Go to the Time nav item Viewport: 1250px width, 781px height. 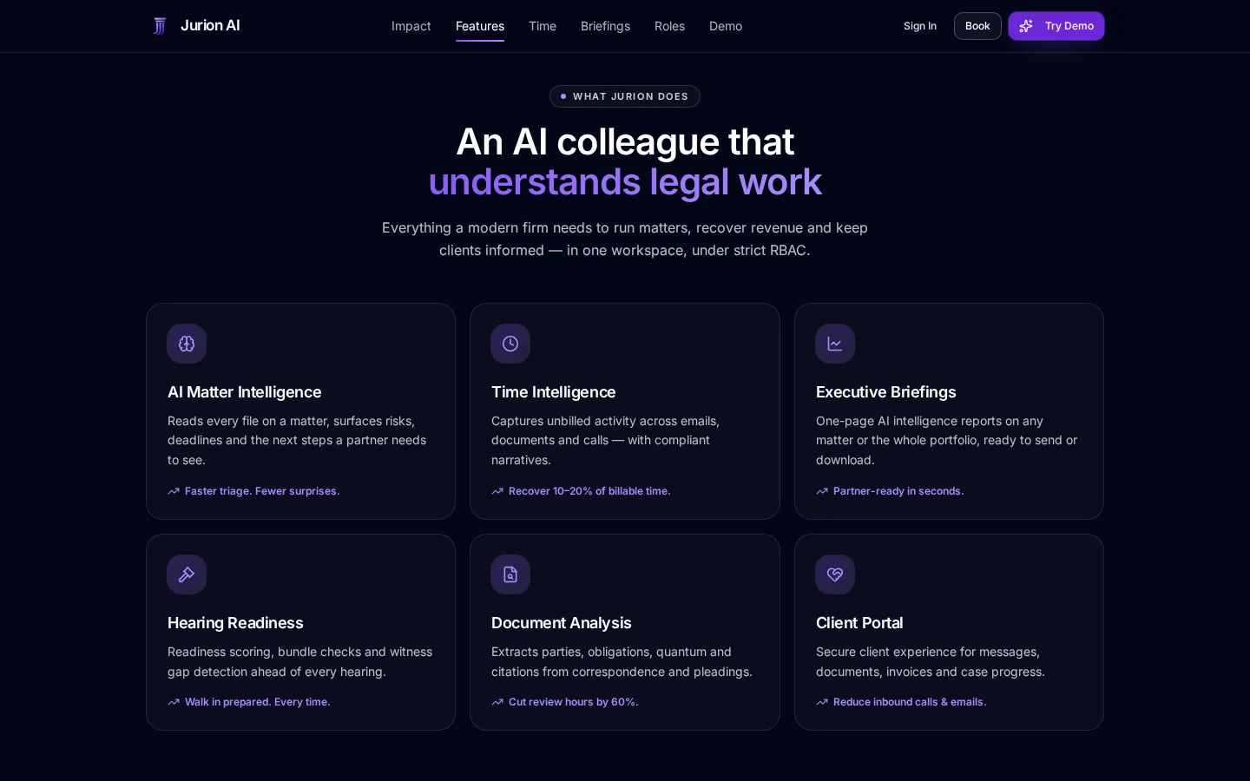(543, 26)
